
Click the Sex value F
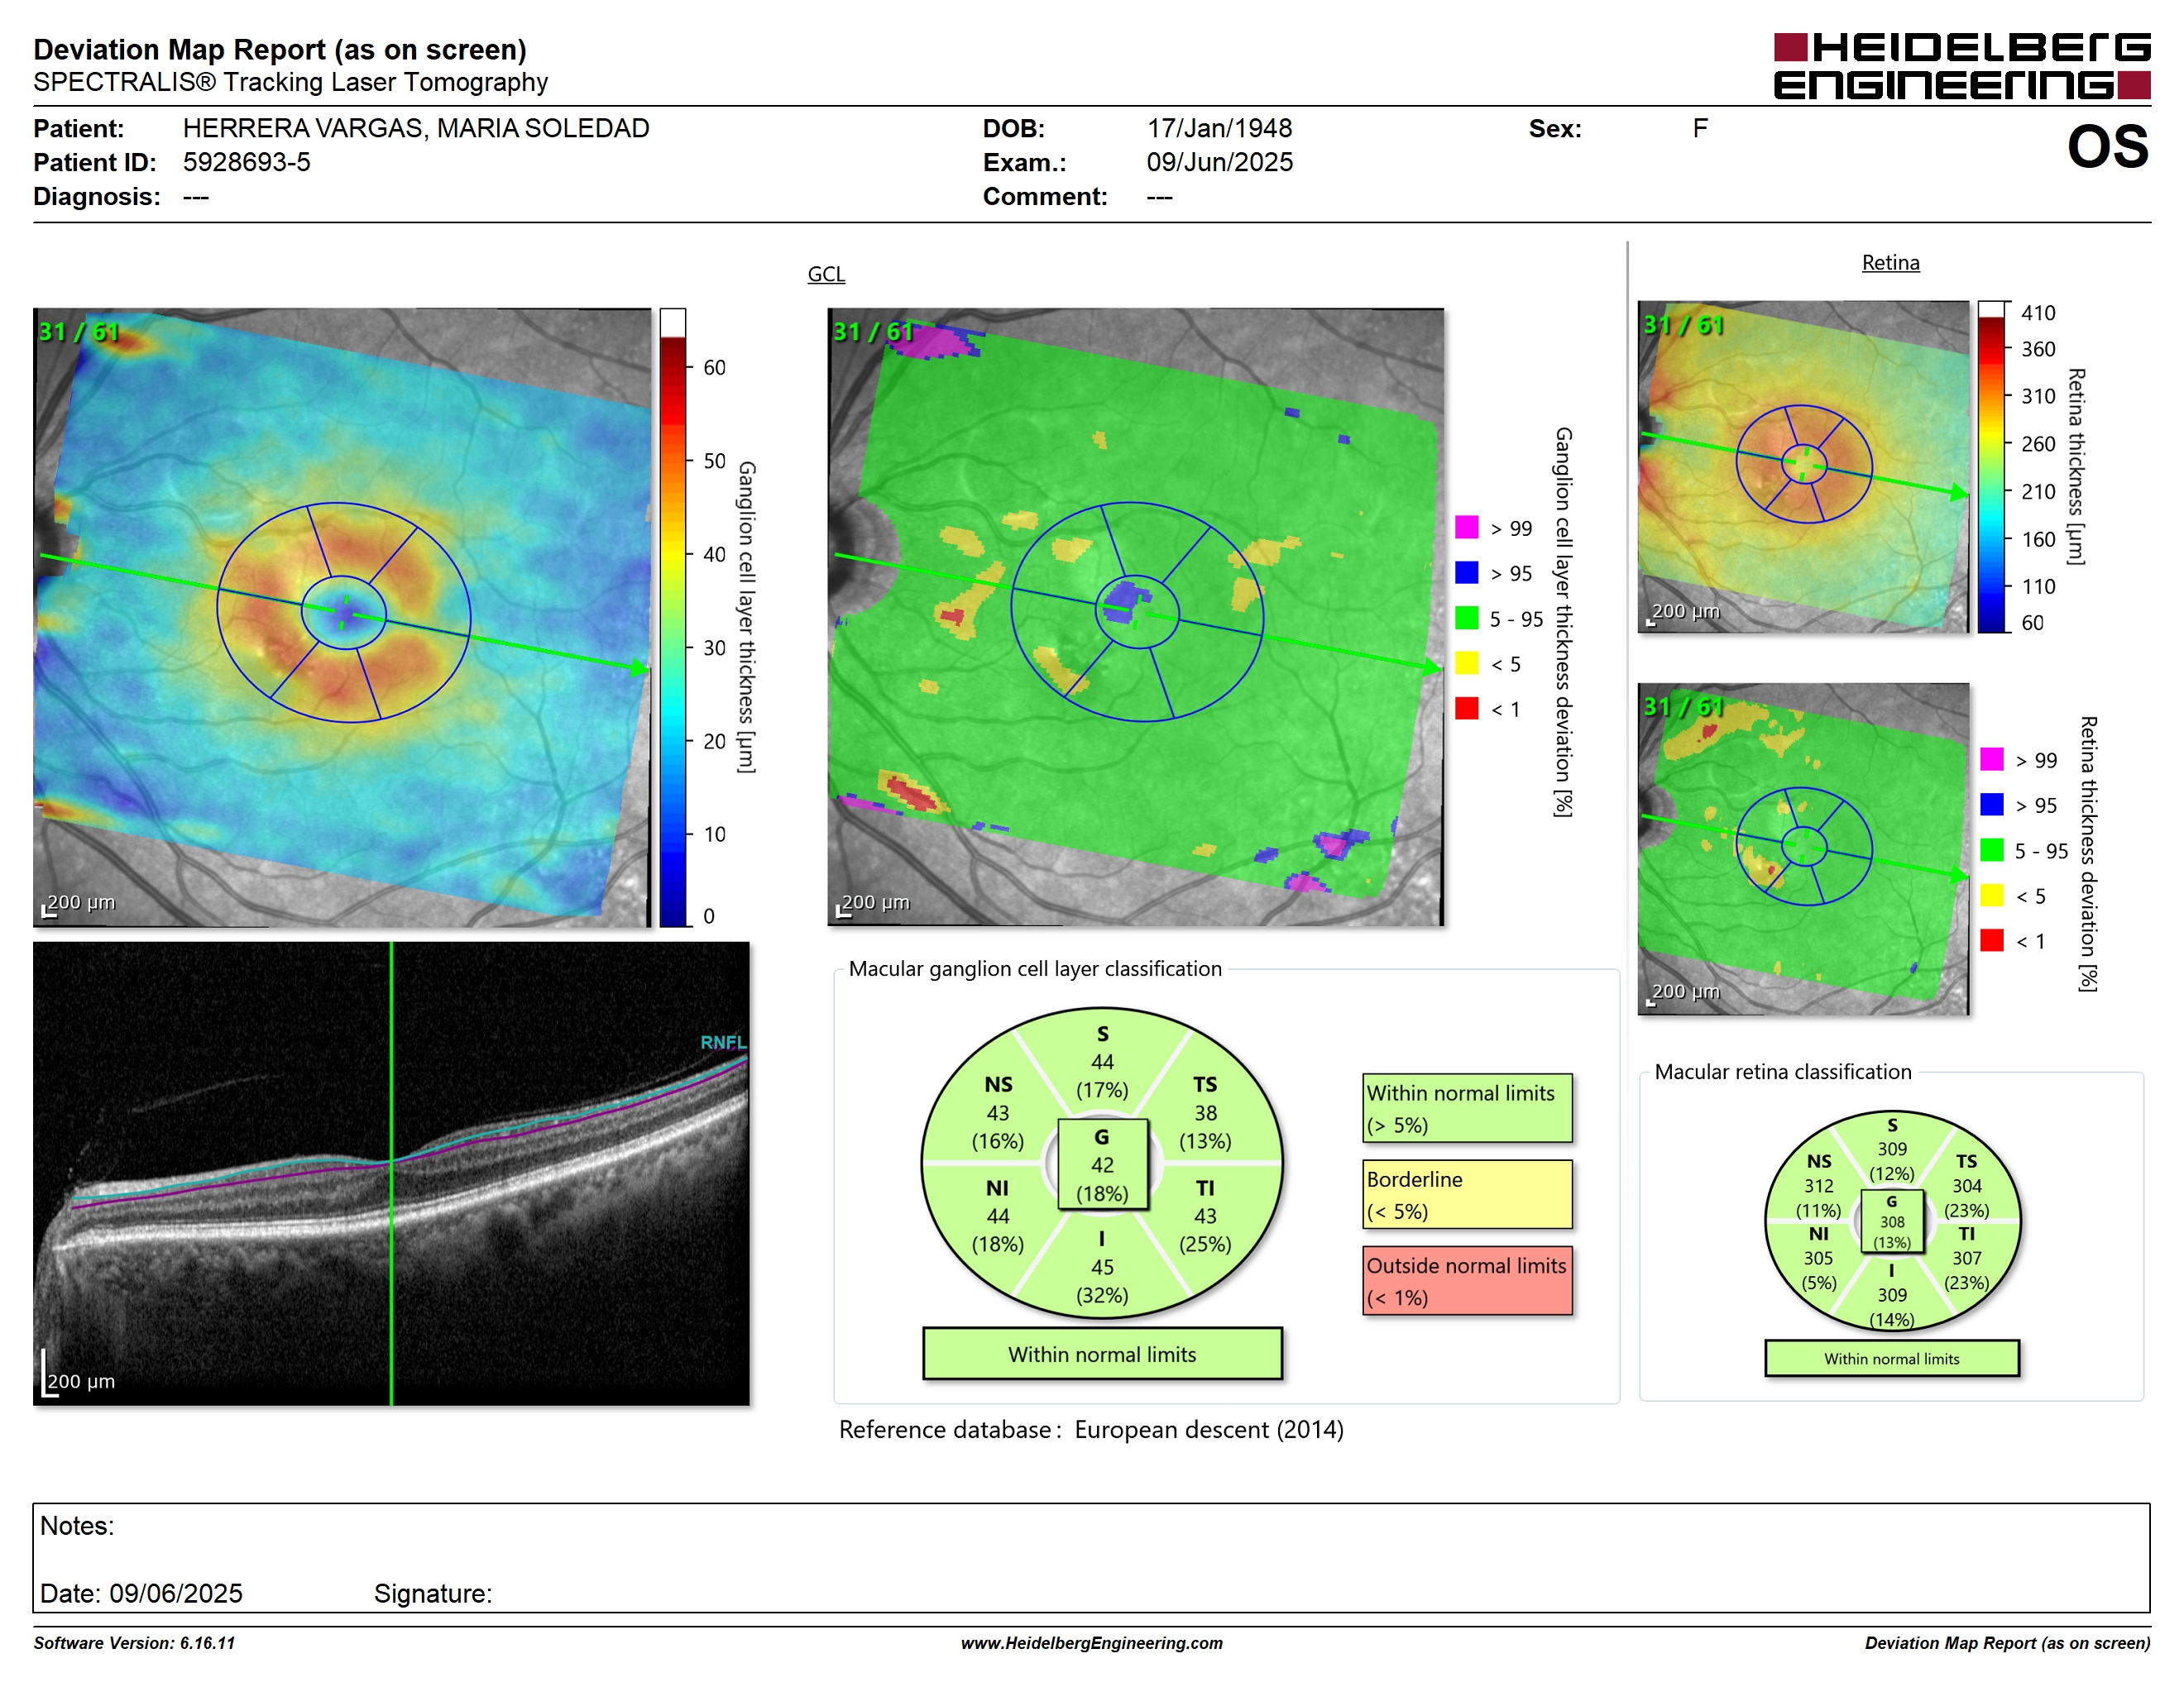click(x=1699, y=128)
